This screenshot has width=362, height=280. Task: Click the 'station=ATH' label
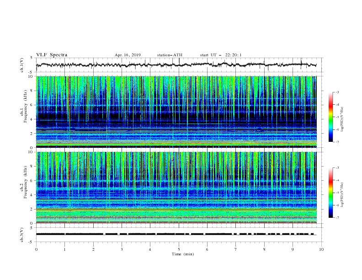[x=170, y=55]
